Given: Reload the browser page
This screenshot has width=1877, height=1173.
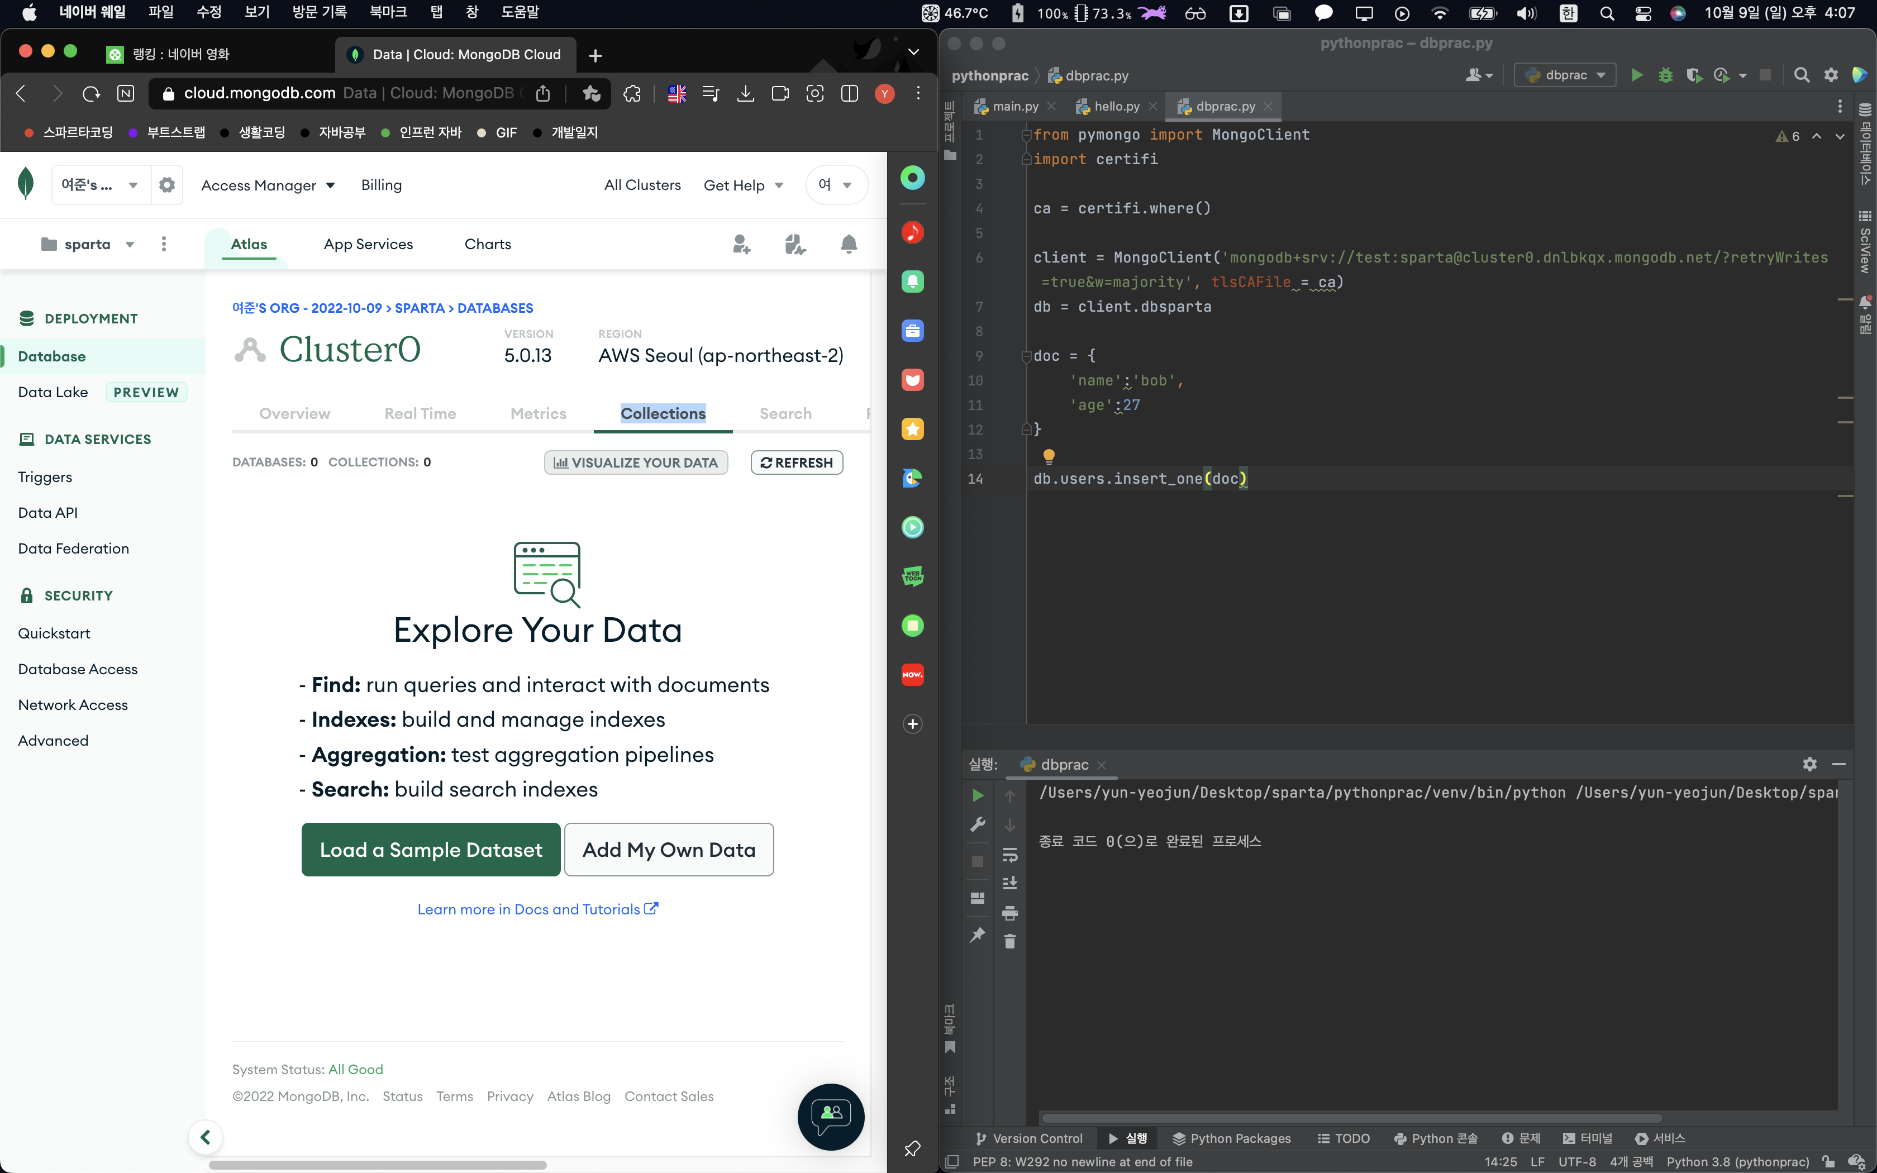Looking at the screenshot, I should (x=92, y=94).
